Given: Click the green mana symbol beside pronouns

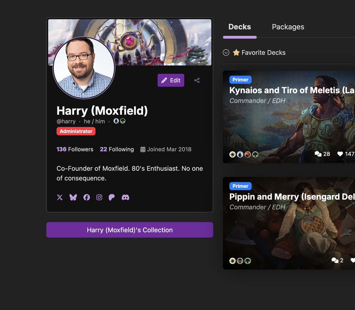Looking at the screenshot, I should [x=122, y=121].
